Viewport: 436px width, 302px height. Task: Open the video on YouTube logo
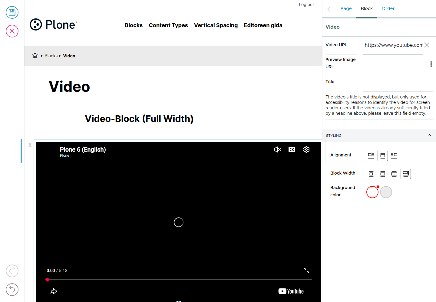click(291, 291)
